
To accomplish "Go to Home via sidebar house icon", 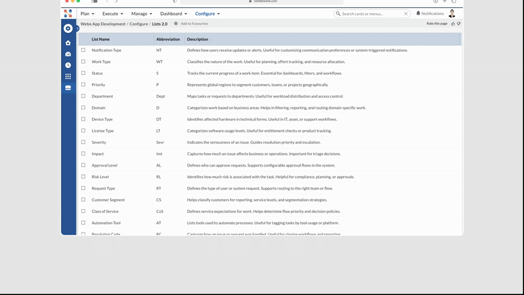I will [68, 43].
